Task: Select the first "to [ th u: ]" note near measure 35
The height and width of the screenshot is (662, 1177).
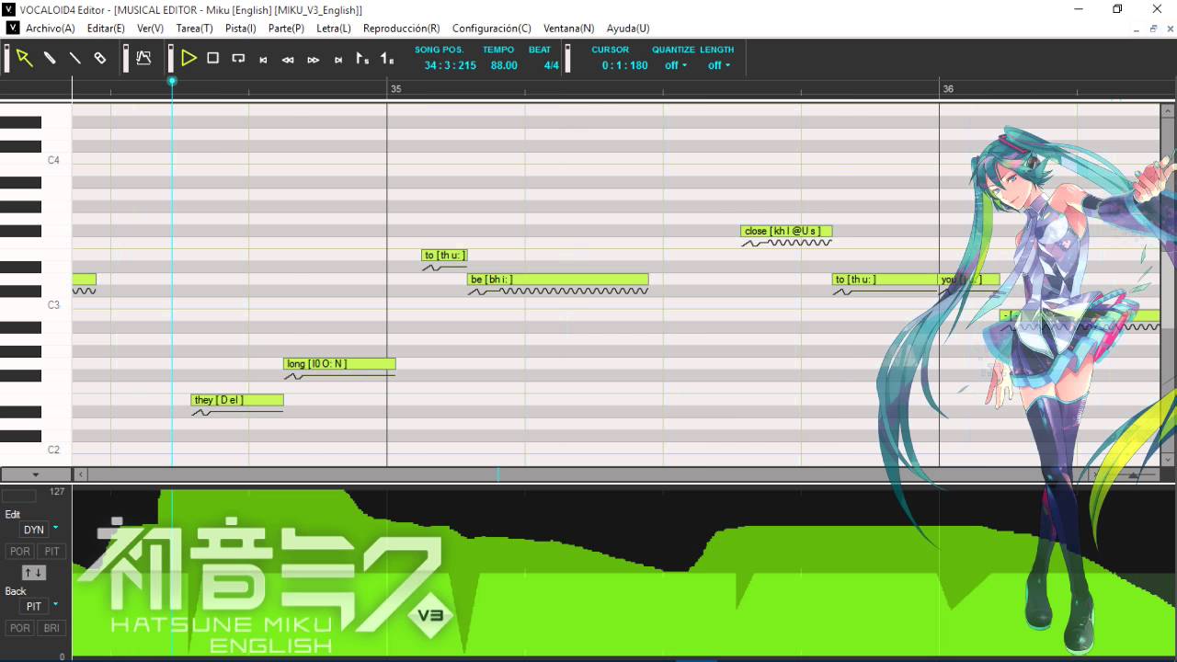Action: pos(444,256)
